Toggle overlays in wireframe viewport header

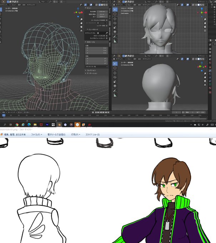(91, 5)
